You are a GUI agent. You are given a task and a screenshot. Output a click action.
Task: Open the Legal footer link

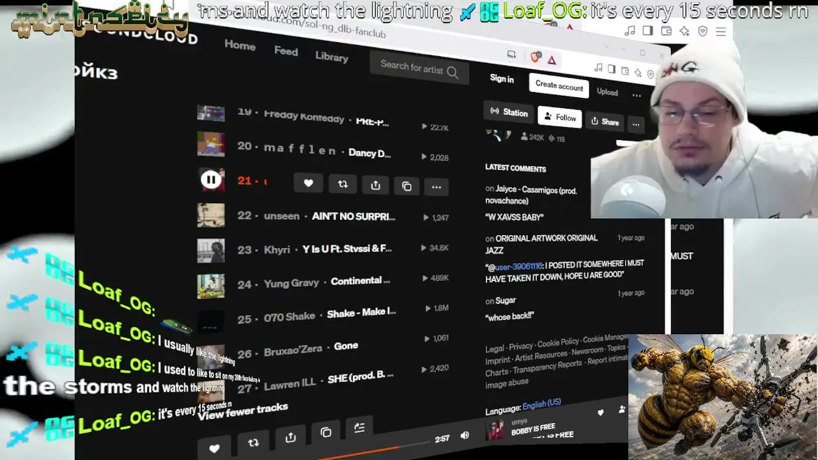click(495, 349)
